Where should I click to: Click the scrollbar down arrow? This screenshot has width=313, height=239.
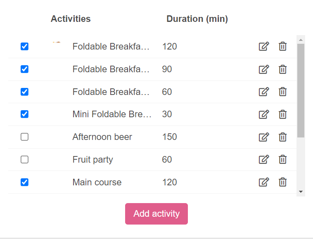(x=301, y=192)
